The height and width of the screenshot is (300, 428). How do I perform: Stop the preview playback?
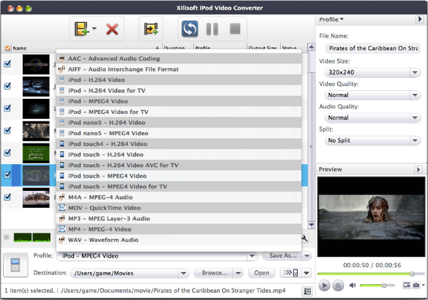(x=338, y=285)
